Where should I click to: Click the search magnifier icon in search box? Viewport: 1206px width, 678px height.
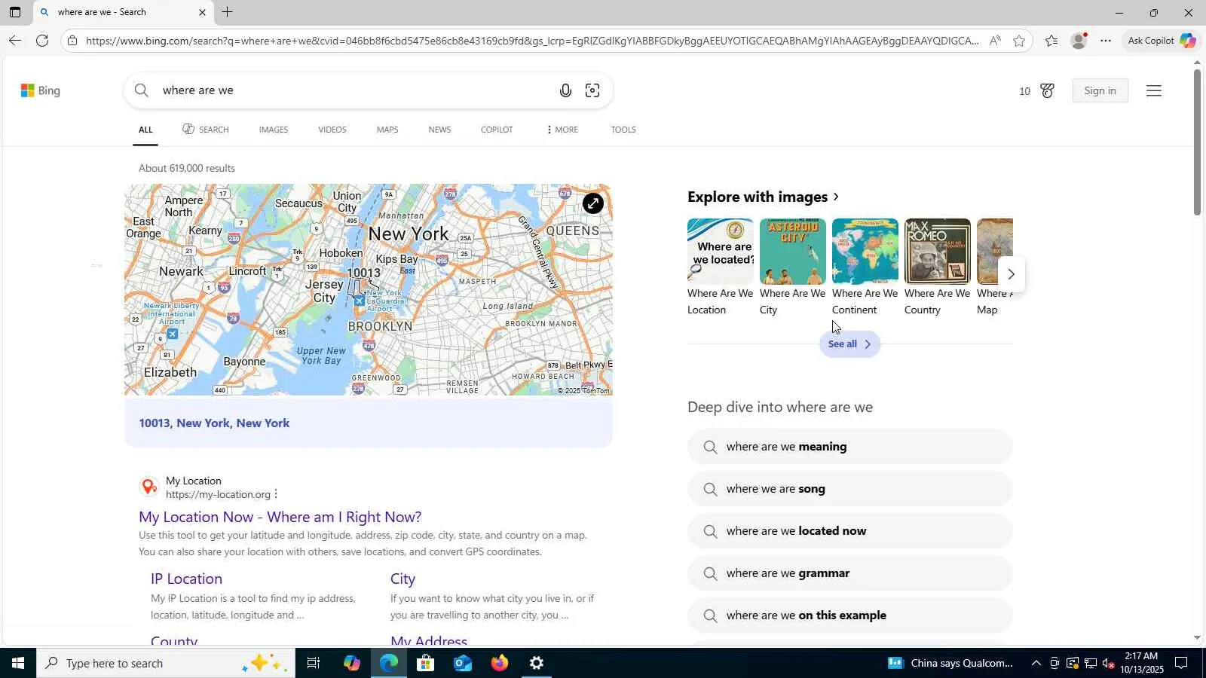pyautogui.click(x=142, y=90)
